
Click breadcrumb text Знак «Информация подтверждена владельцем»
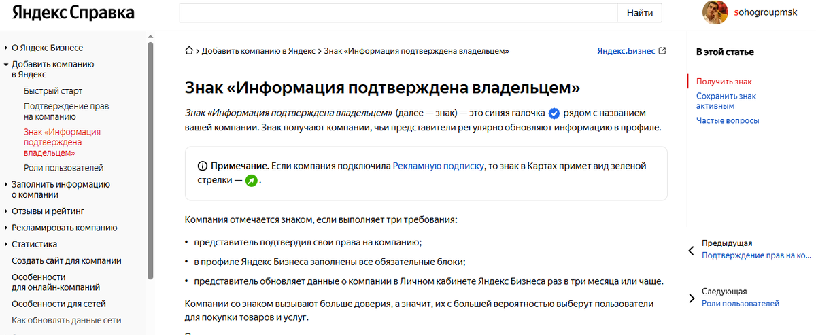coord(417,51)
